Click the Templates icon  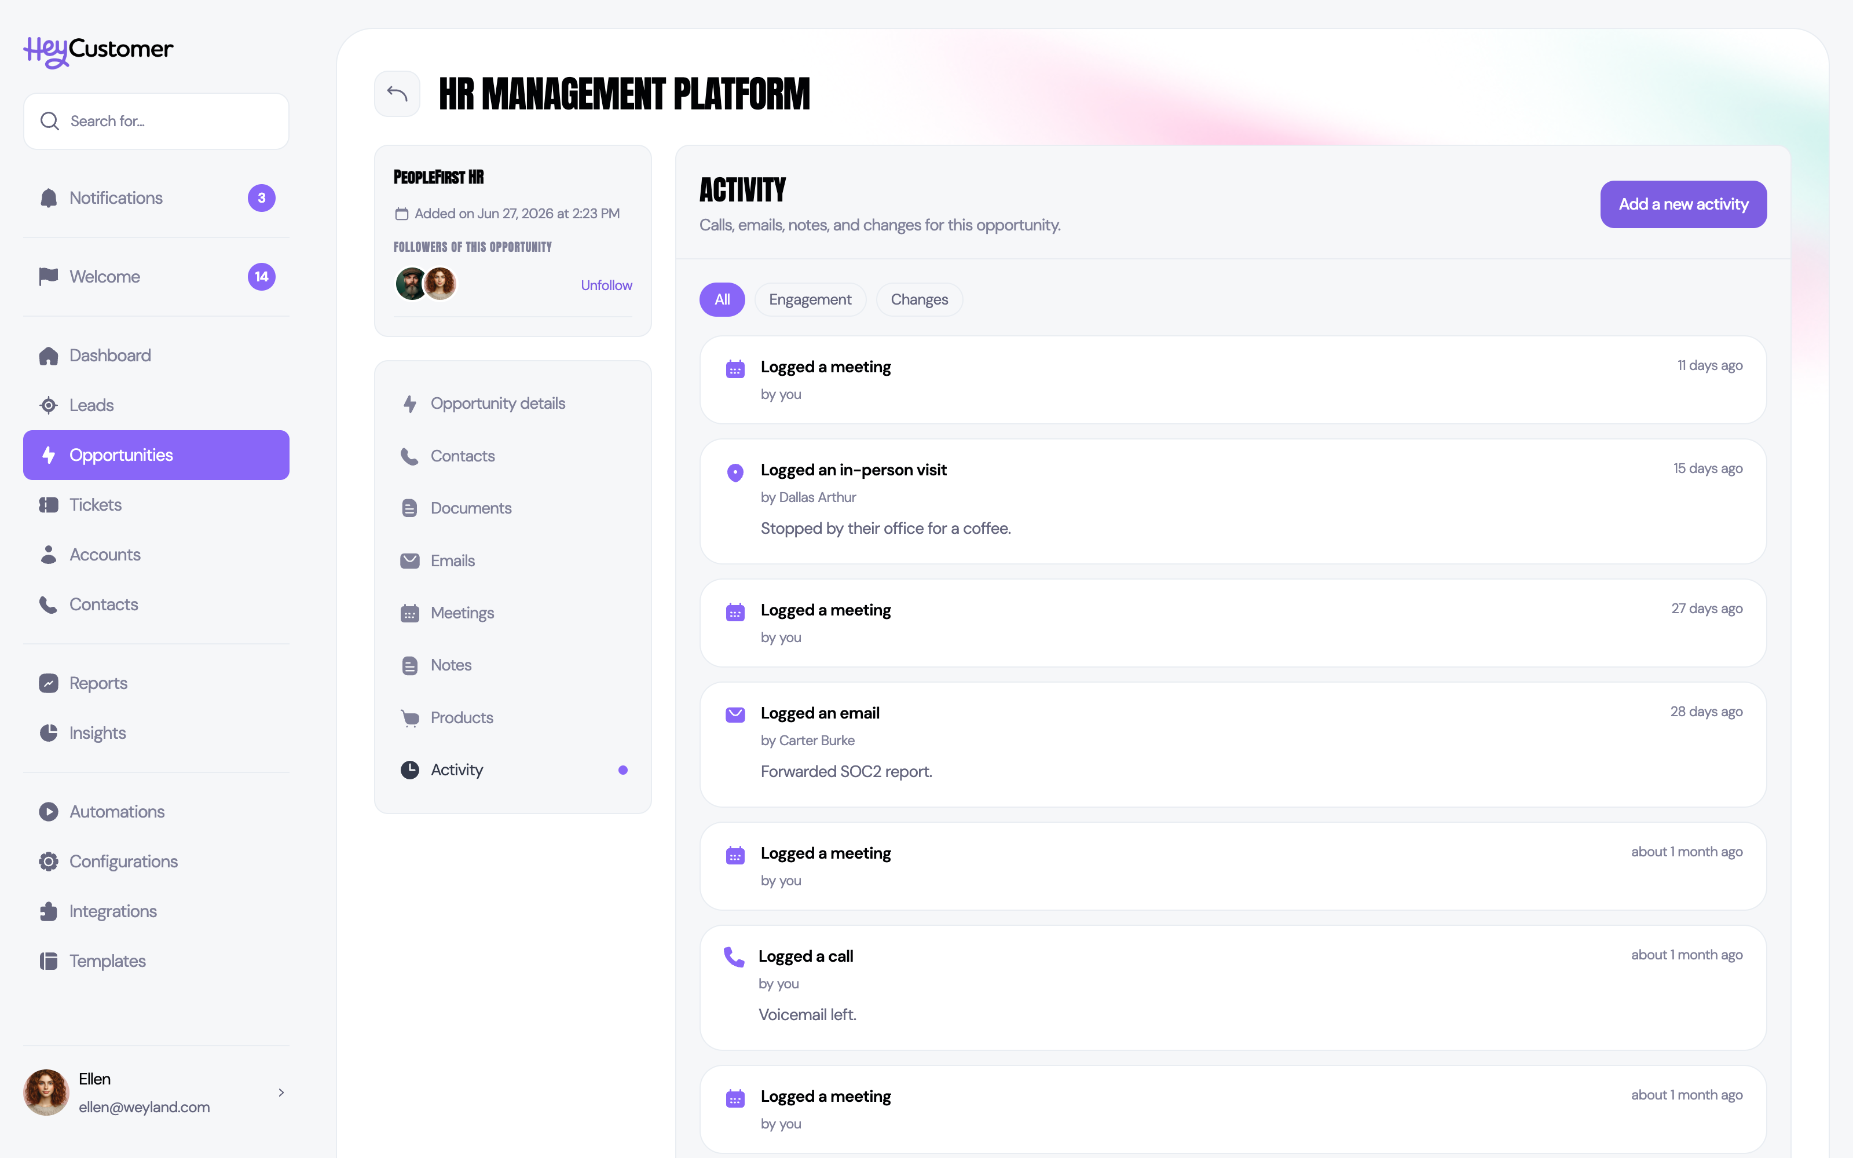click(48, 961)
